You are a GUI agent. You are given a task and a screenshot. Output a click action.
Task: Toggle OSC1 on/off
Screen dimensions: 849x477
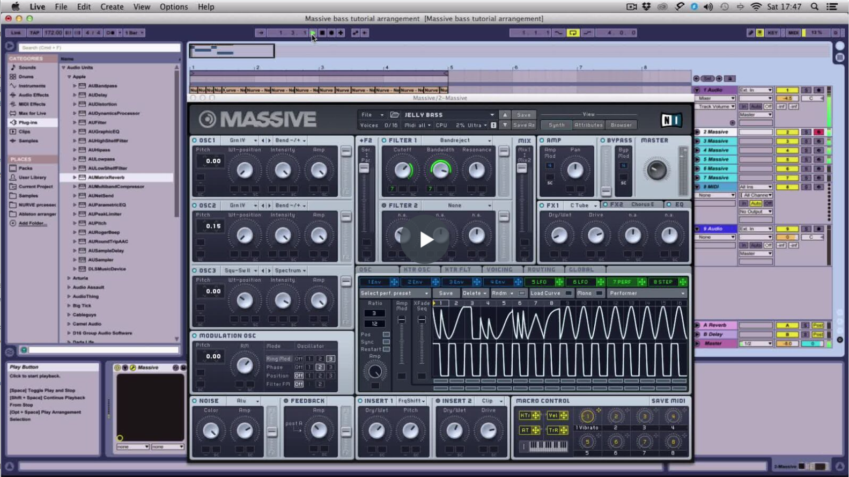195,140
